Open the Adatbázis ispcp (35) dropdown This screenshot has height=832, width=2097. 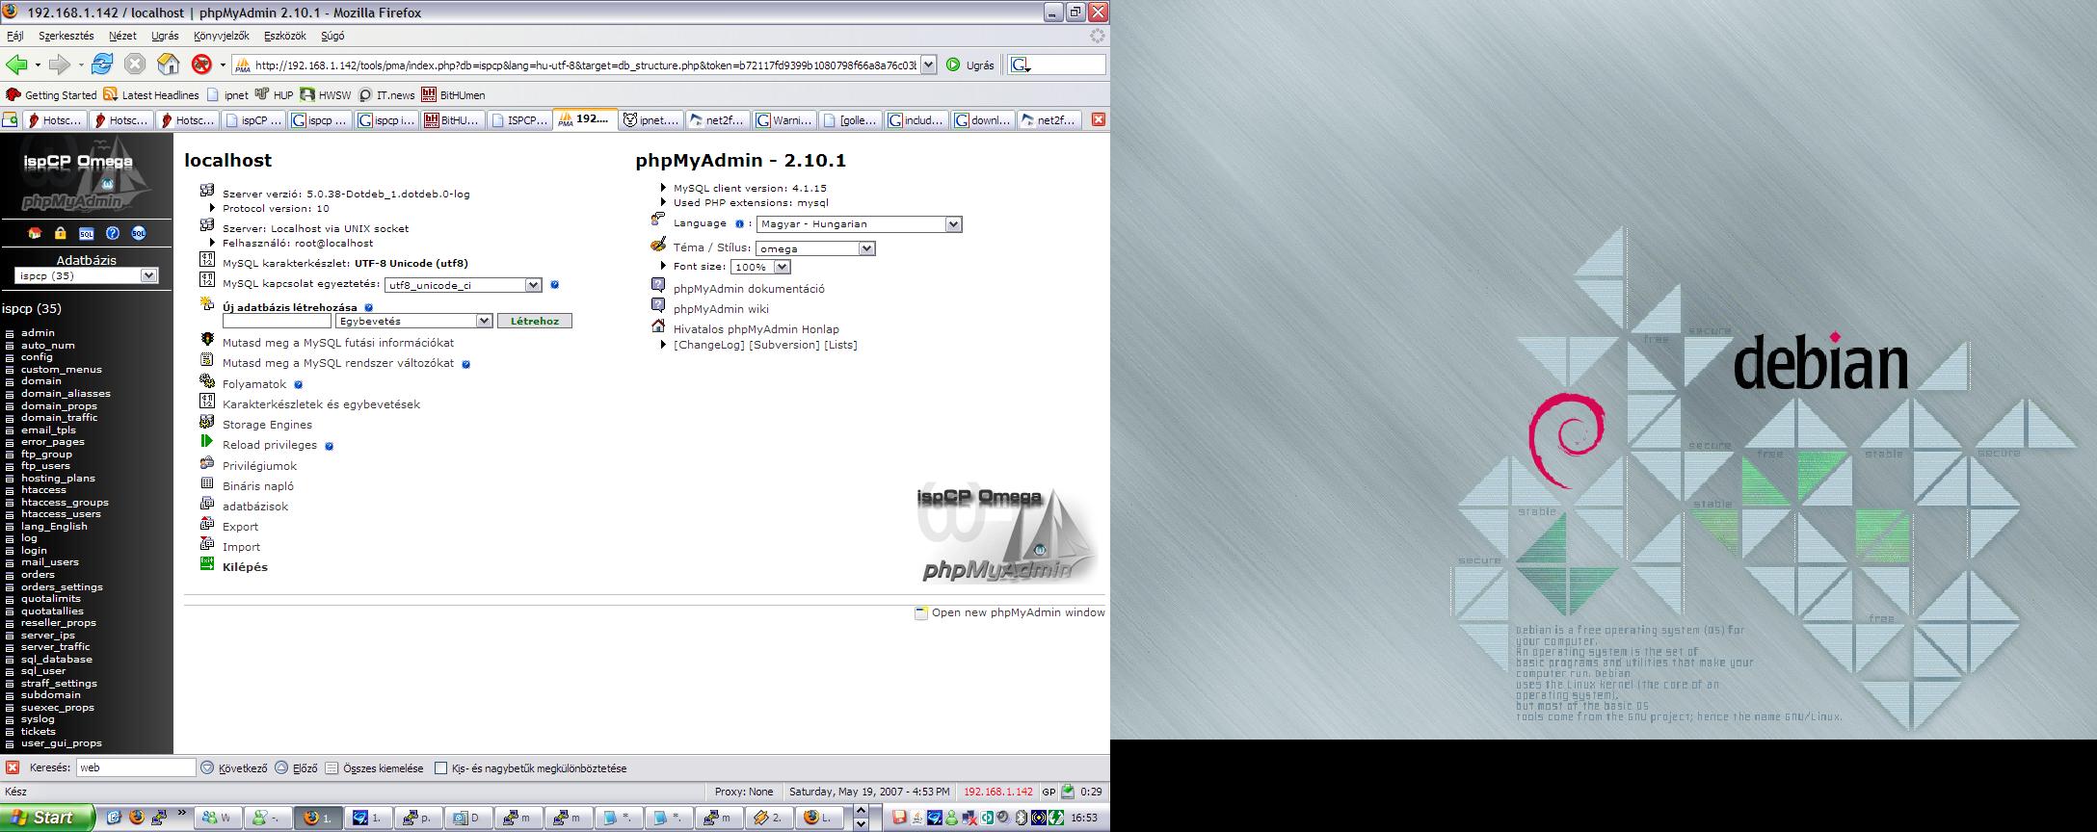(87, 275)
